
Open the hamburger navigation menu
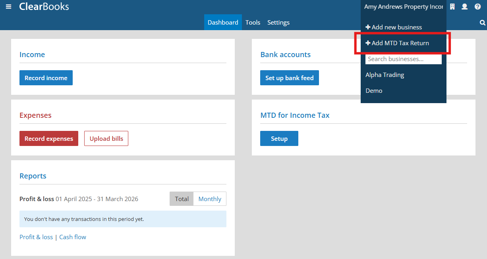tap(8, 6)
